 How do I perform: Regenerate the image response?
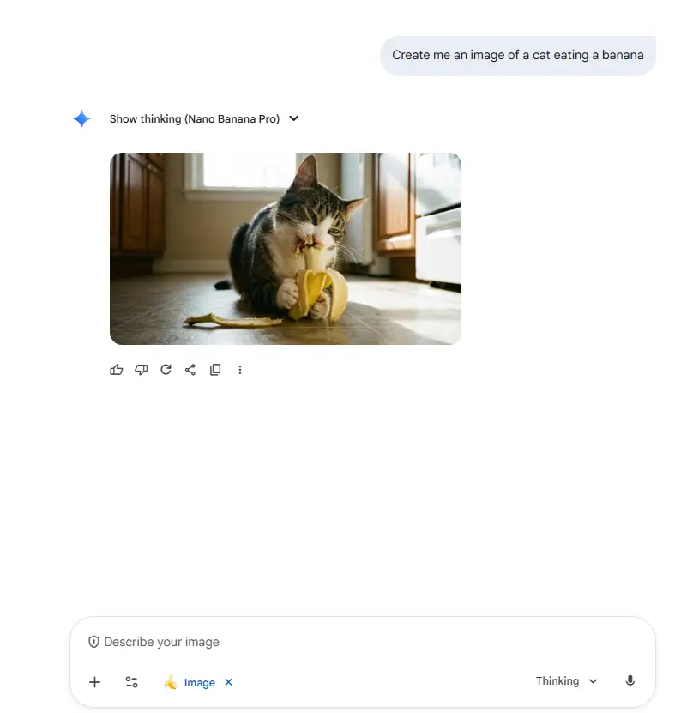pos(166,370)
